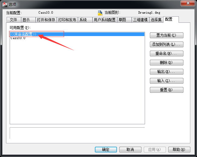Export profile with 输出 button
197x157 pixels.
tap(166, 72)
